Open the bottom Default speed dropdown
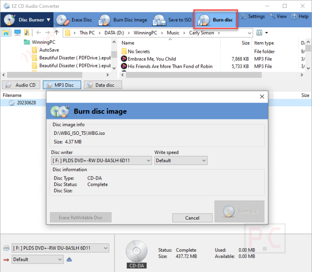The image size is (312, 272). pos(37,259)
